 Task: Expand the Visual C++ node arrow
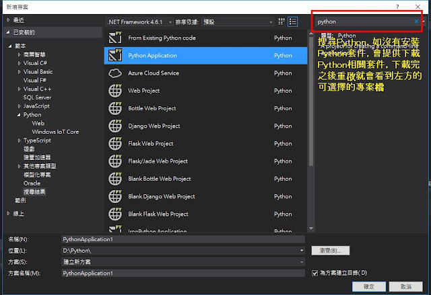point(19,89)
